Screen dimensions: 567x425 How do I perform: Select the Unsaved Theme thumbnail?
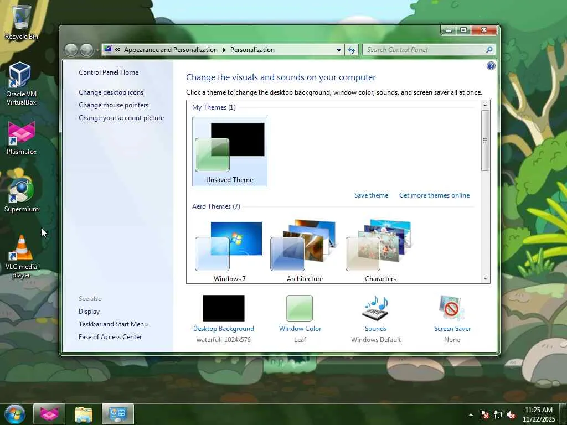[x=230, y=152]
